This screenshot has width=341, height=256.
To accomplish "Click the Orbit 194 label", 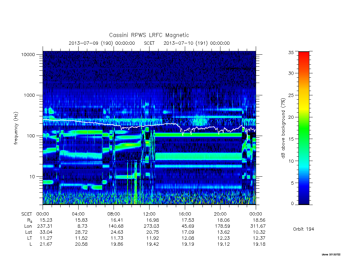I will (x=303, y=229).
